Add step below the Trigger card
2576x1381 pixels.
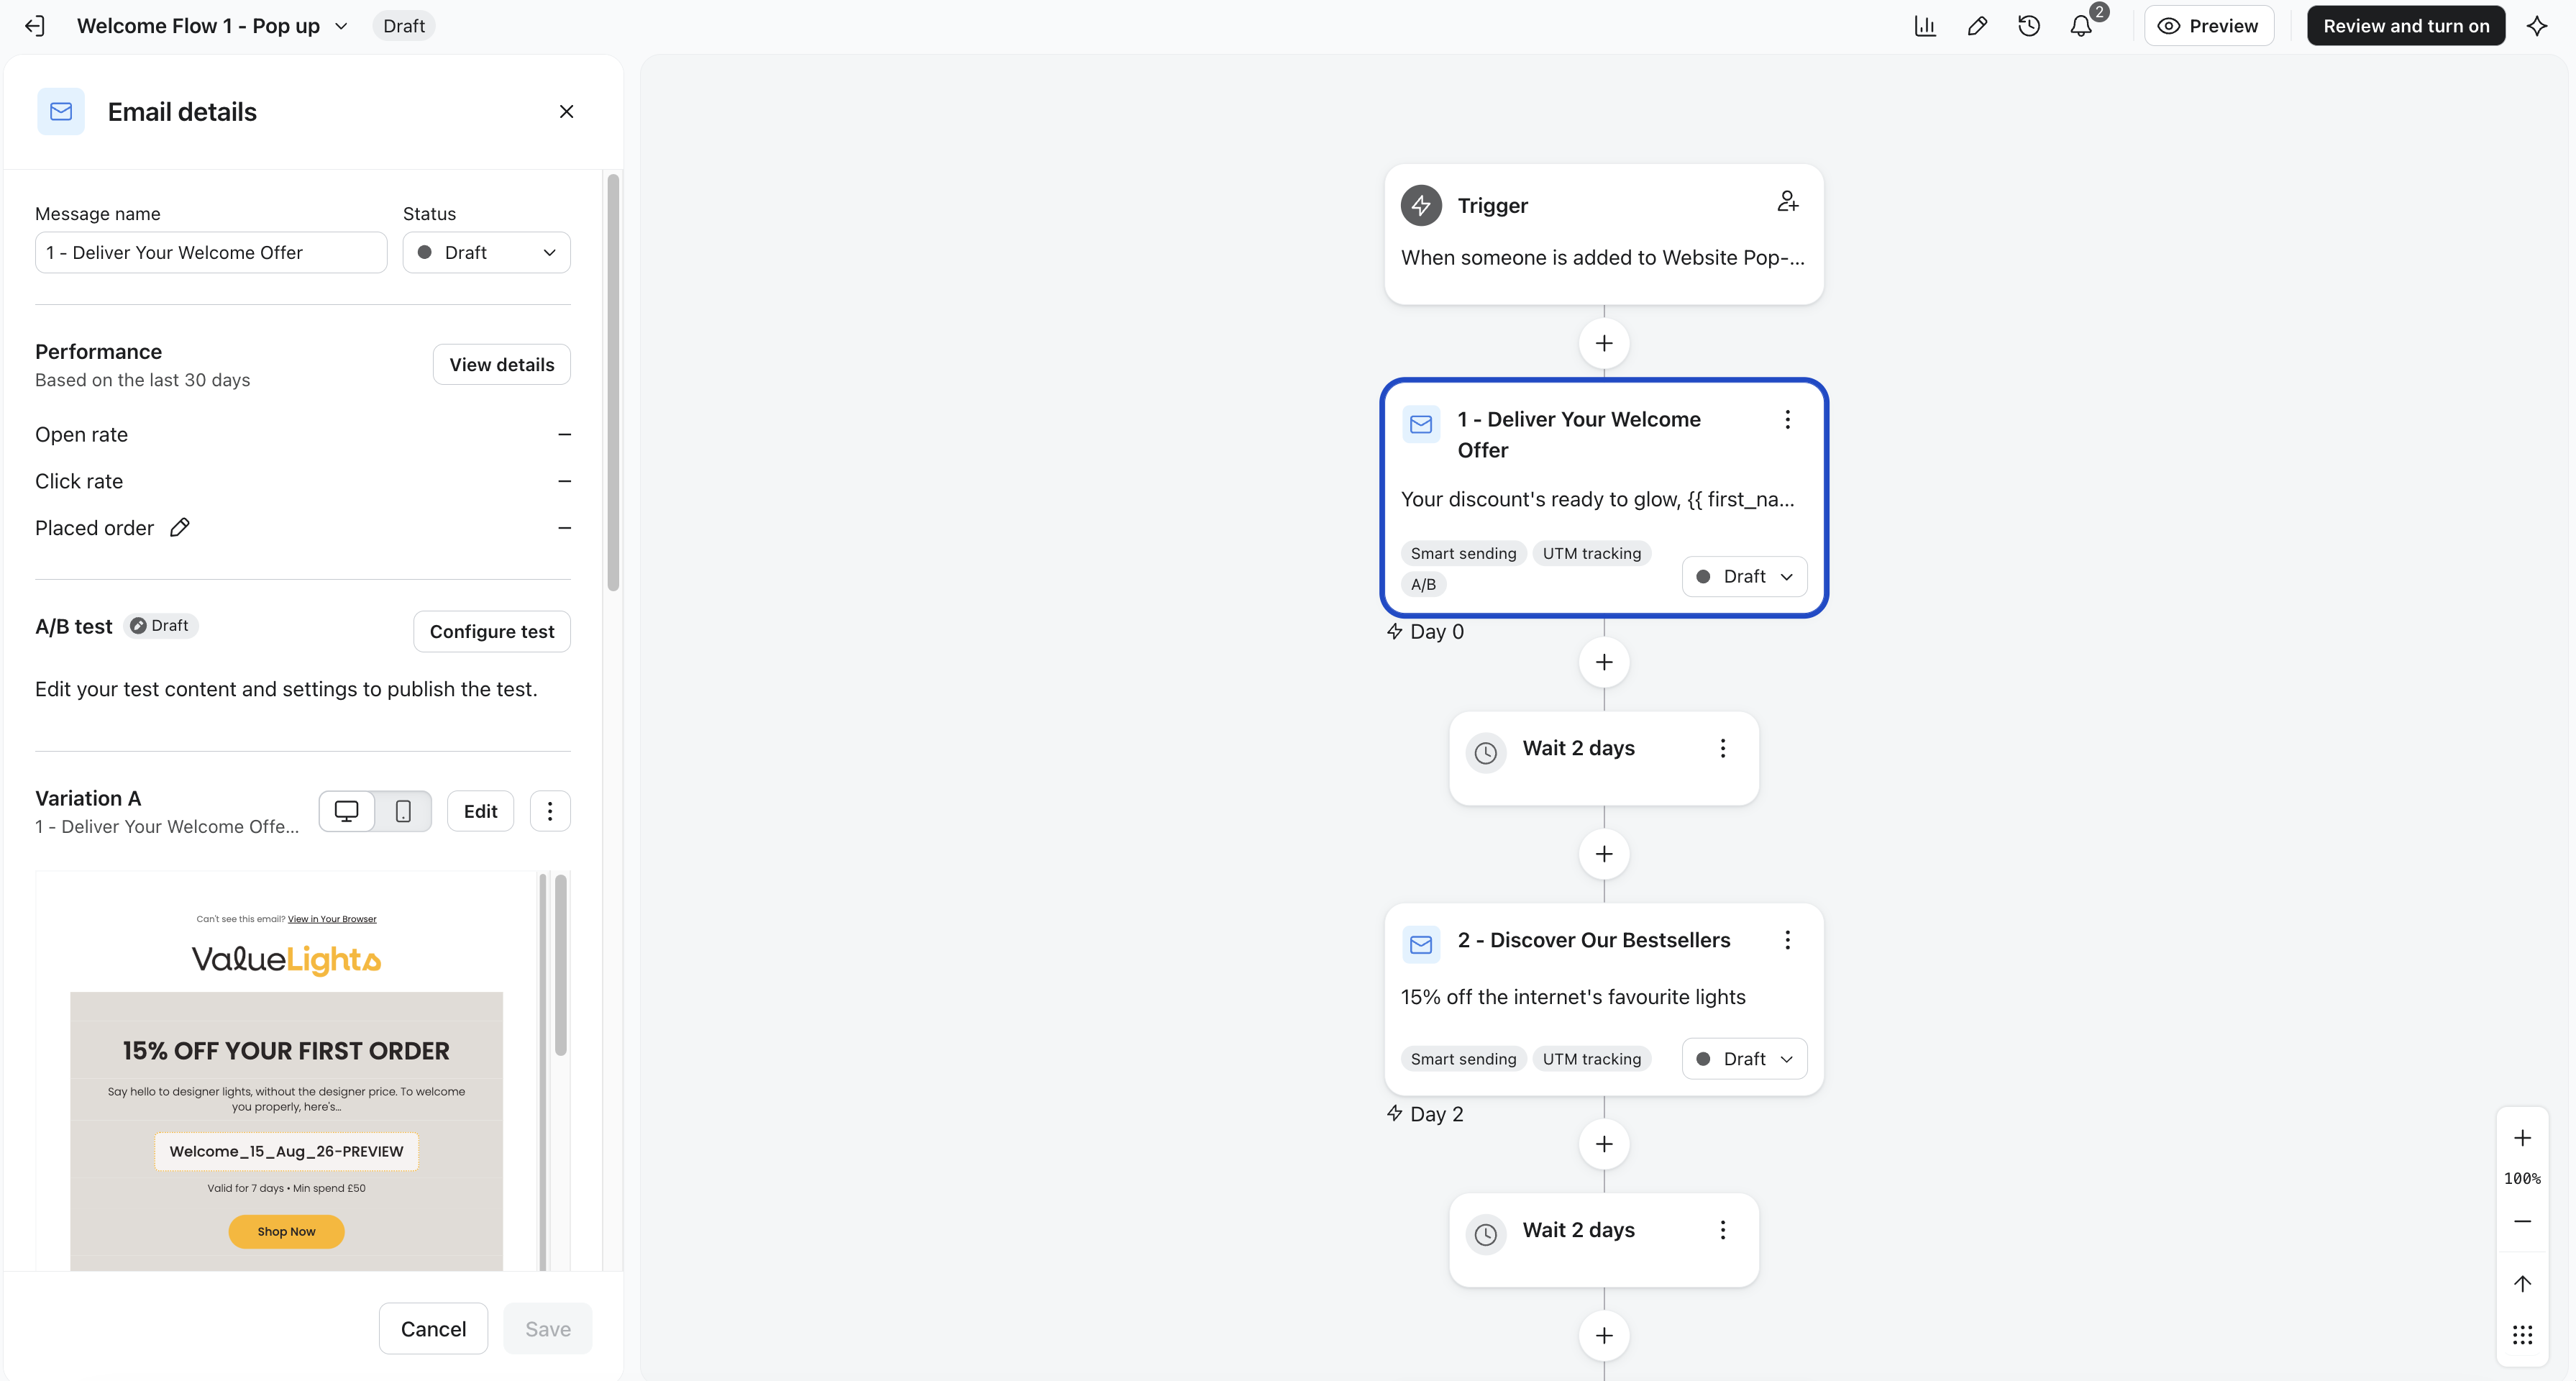click(1604, 344)
